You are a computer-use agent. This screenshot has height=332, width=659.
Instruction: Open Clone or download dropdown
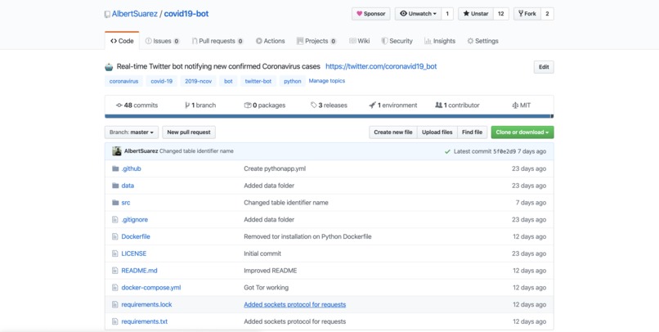click(x=522, y=132)
